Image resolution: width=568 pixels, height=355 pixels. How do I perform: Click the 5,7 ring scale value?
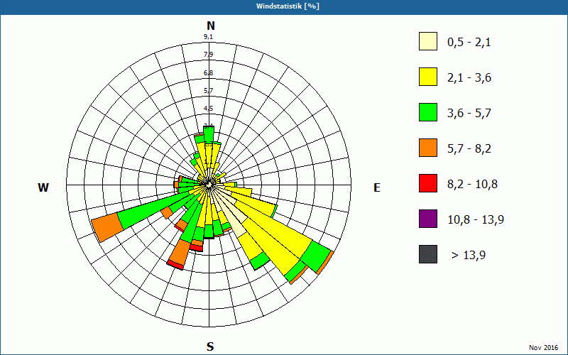coord(208,91)
